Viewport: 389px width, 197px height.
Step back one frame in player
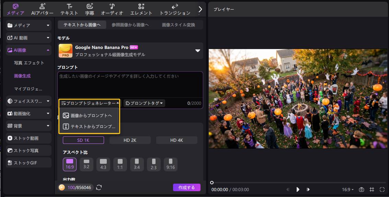(x=288, y=189)
